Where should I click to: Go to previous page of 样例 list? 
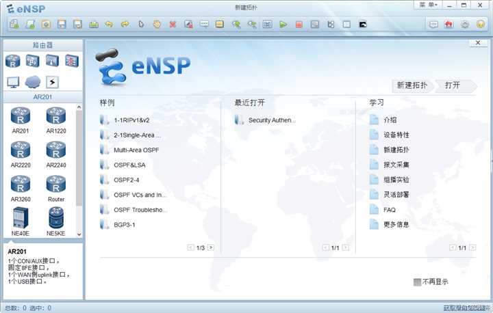pos(190,247)
